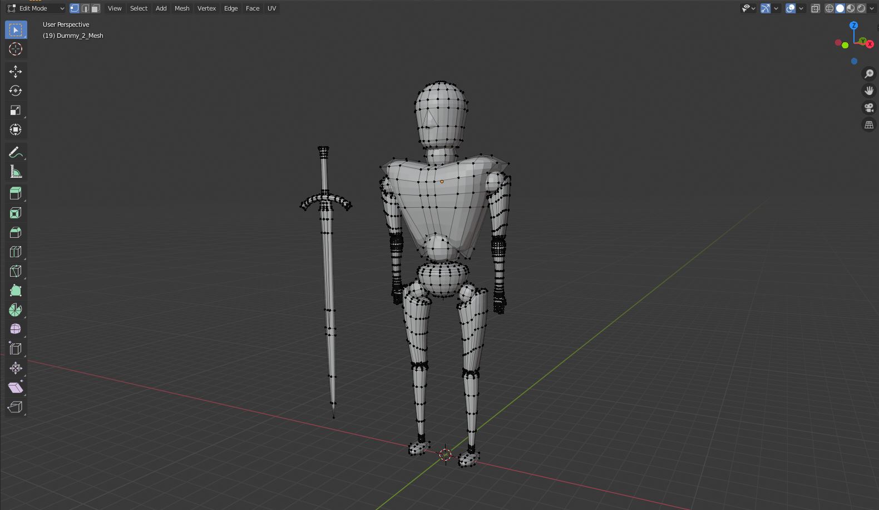Open the Add menu

tap(161, 8)
